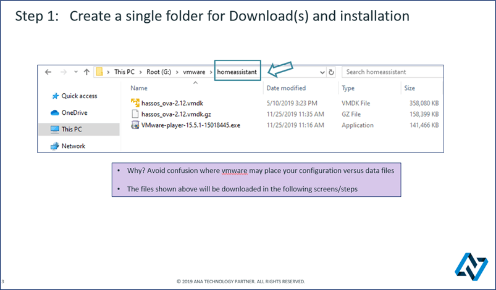This screenshot has height=290, width=496.
Task: Click the Refresh button in address bar
Action: (x=332, y=72)
